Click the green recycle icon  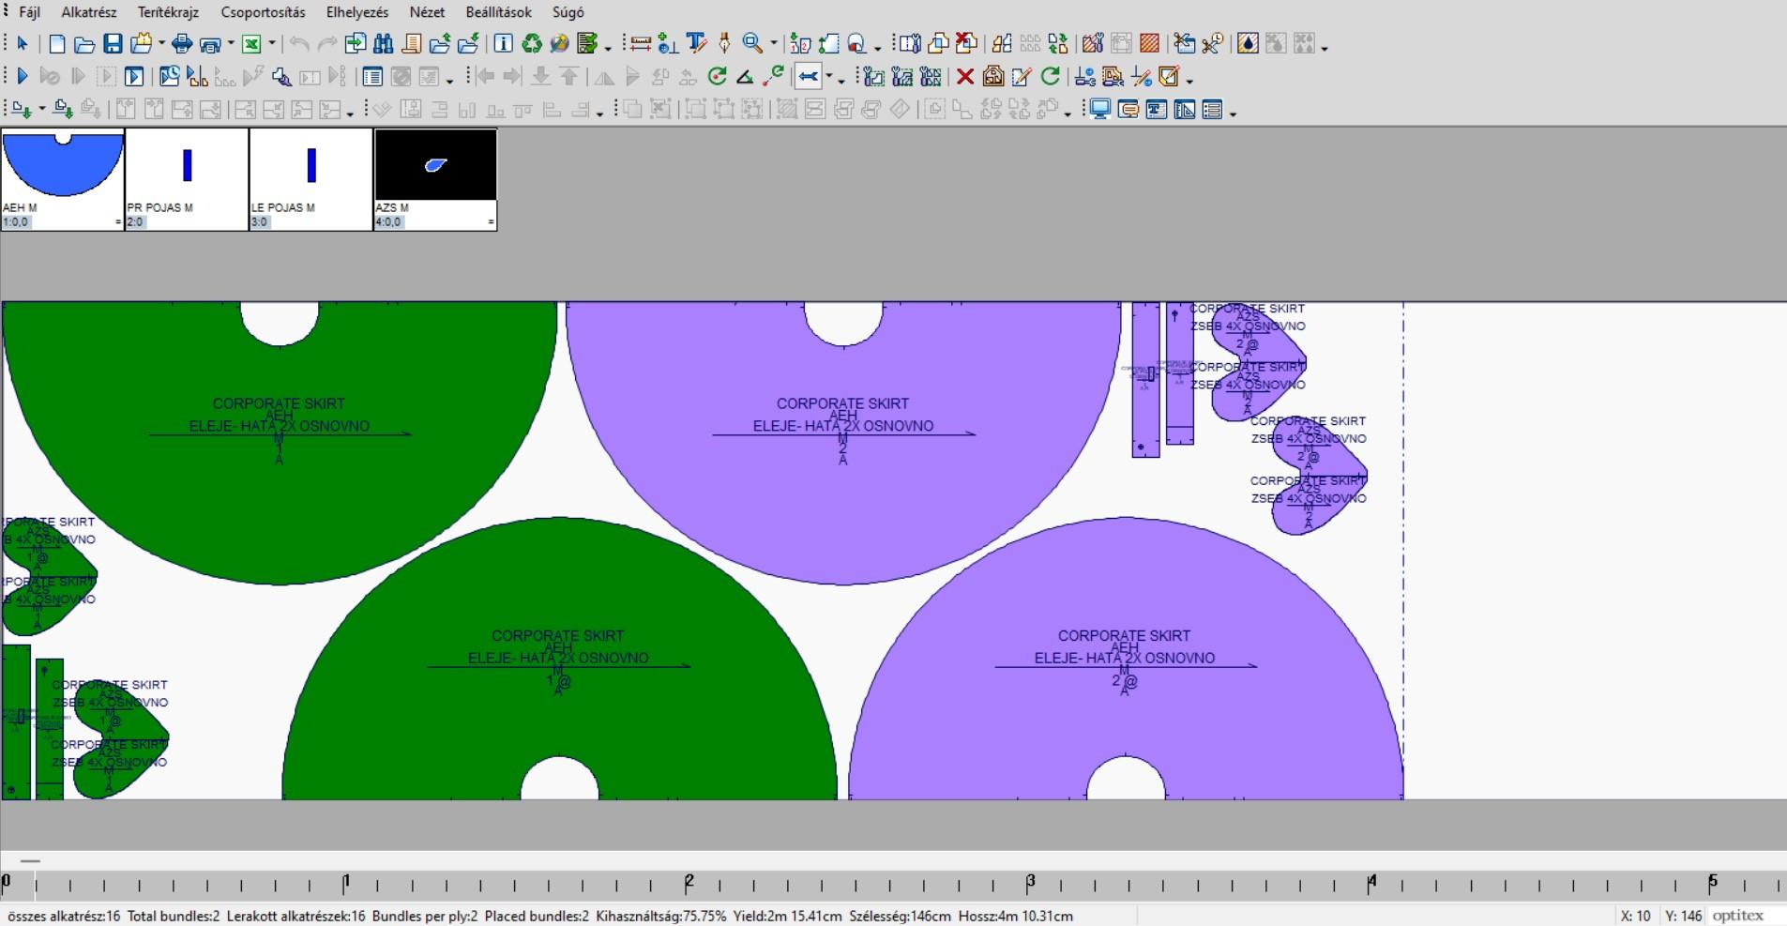coord(532,43)
